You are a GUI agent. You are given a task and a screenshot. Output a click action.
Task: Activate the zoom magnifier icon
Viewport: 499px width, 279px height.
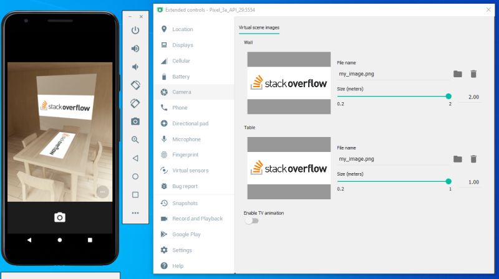click(x=135, y=139)
